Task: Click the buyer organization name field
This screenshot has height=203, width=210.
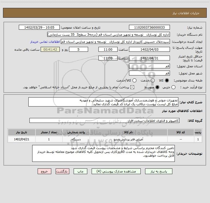Action: (x=109, y=35)
